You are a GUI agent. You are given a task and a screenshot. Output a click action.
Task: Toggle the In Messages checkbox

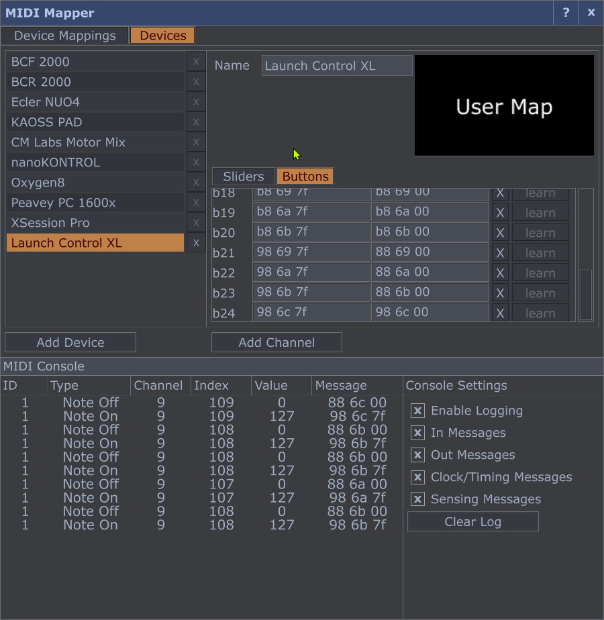[x=417, y=433]
